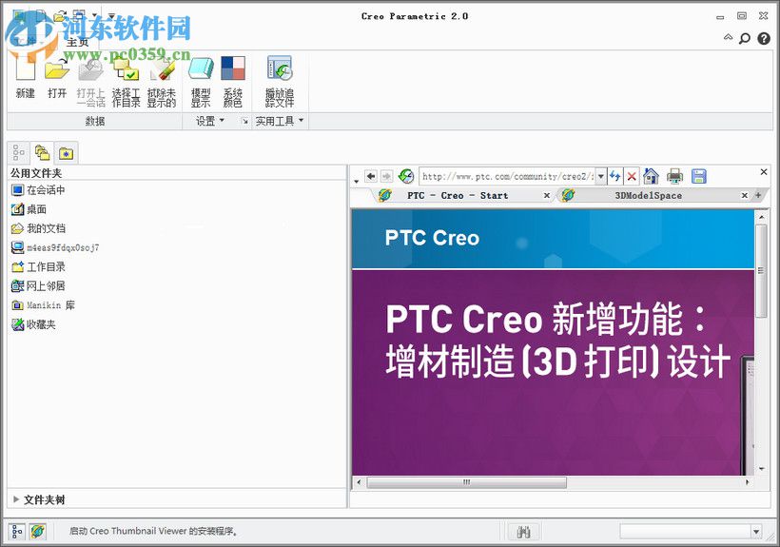780x547 pixels.
Task: Toggle navigator display in status bar
Action: coord(17,532)
